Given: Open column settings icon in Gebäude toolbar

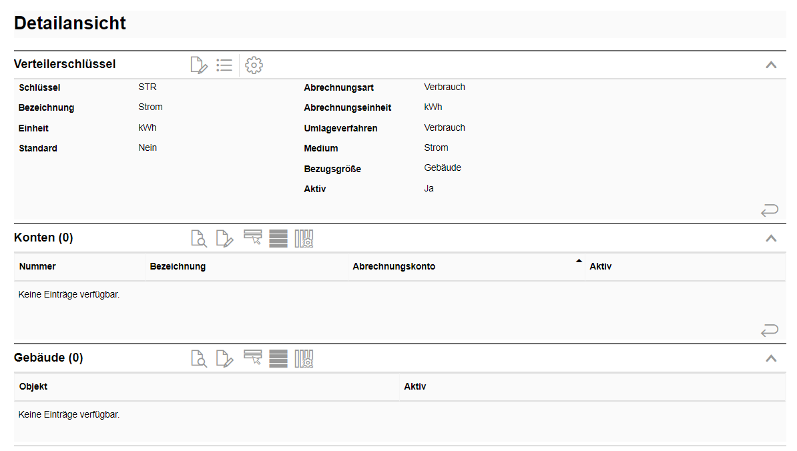Looking at the screenshot, I should 304,358.
